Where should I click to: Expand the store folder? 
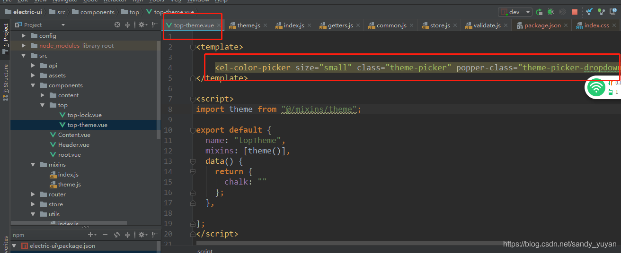33,204
